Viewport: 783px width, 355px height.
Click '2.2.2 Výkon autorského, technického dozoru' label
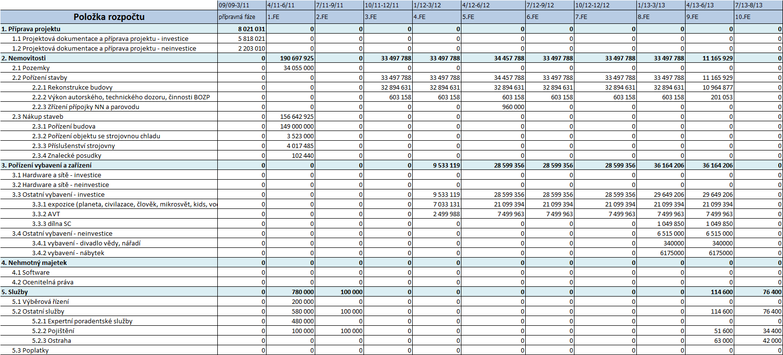click(x=121, y=97)
